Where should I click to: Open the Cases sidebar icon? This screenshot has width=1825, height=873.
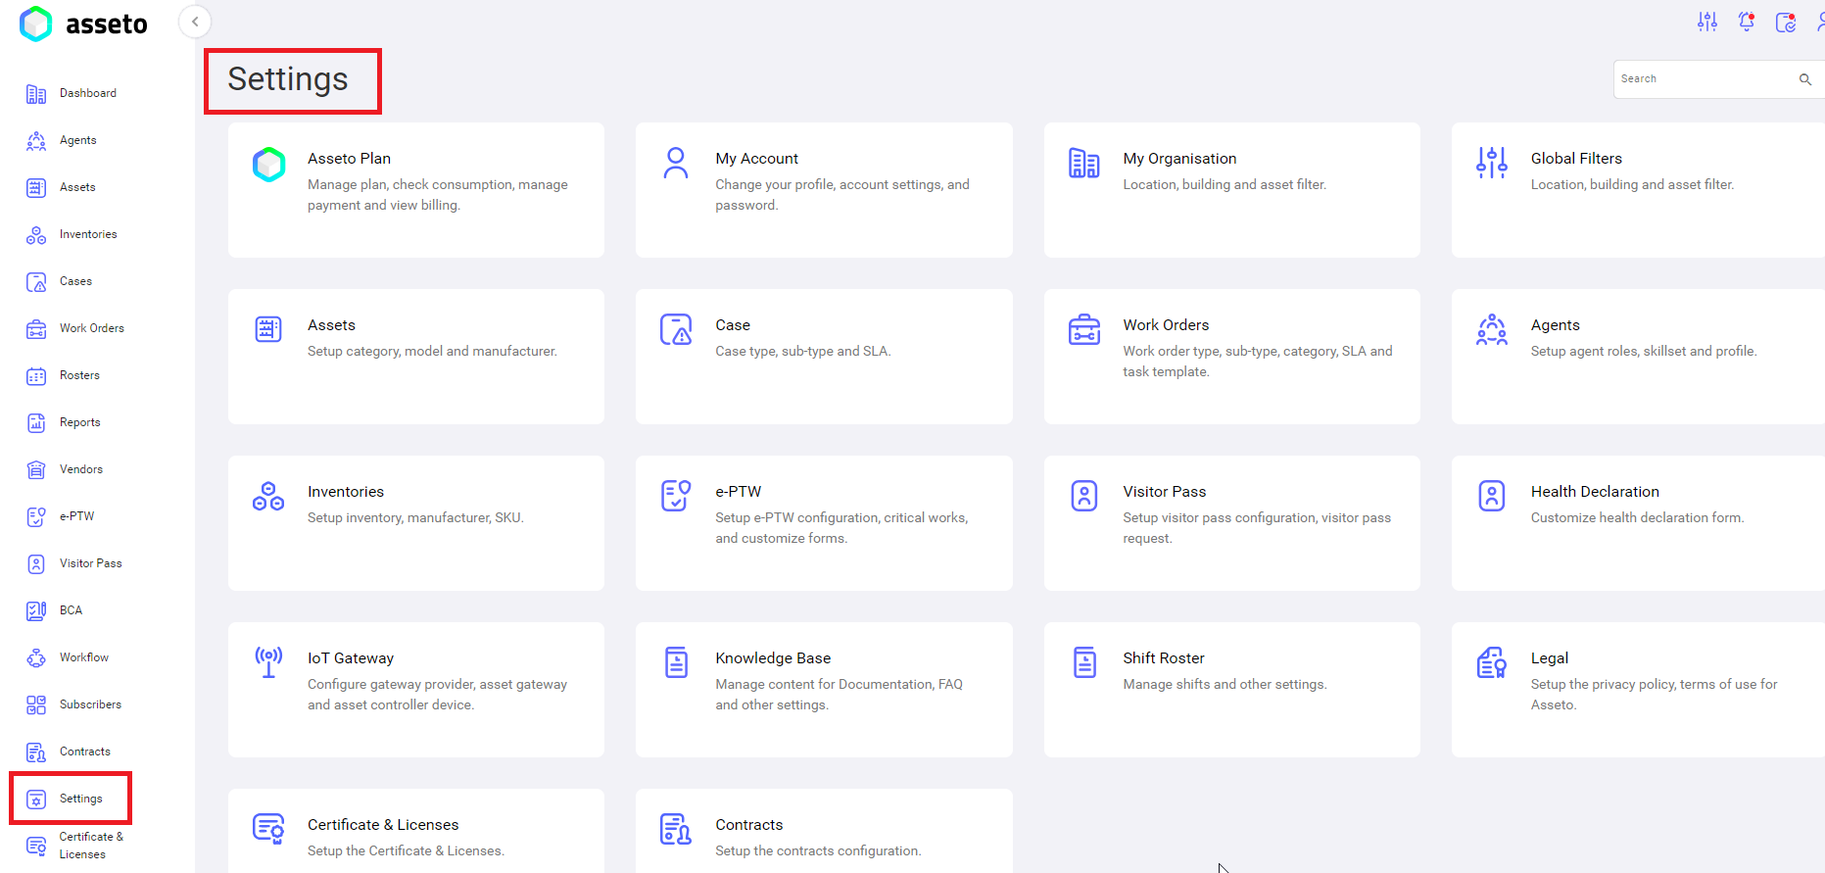36,282
